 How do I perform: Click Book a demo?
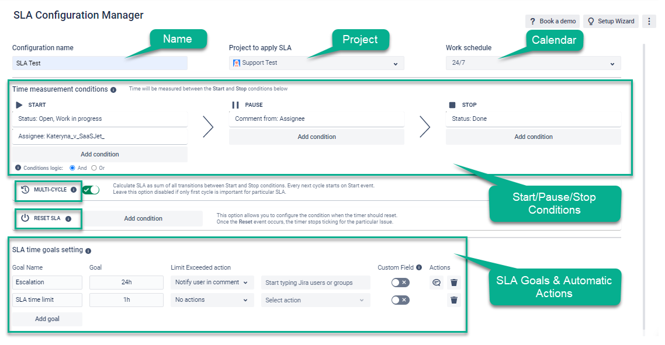tap(552, 21)
